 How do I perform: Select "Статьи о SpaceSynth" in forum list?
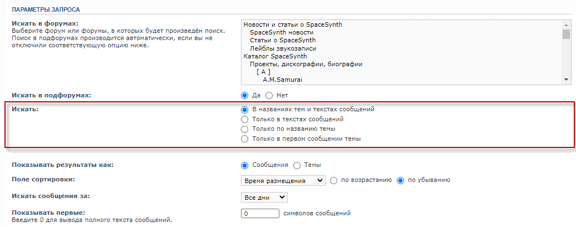(x=283, y=41)
